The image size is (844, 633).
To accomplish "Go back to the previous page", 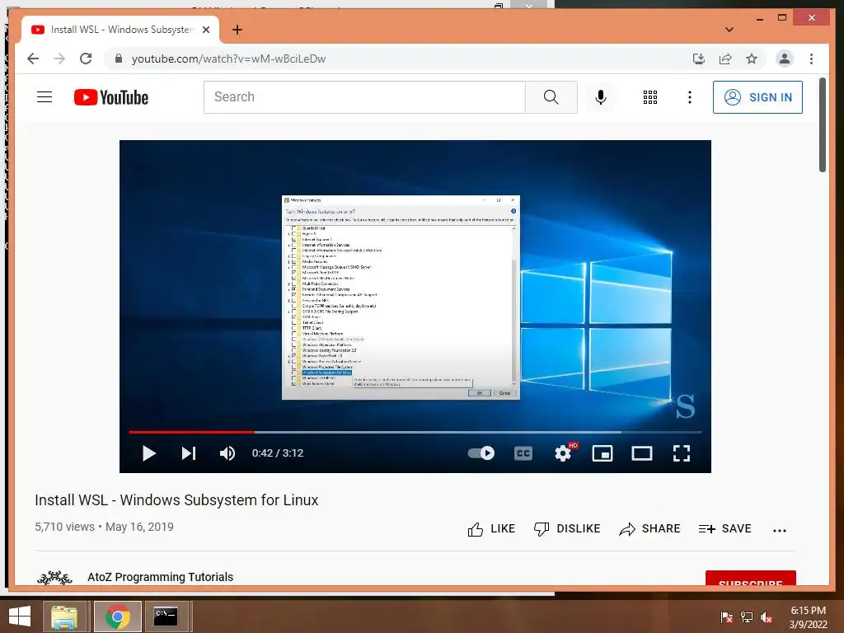I will (33, 59).
